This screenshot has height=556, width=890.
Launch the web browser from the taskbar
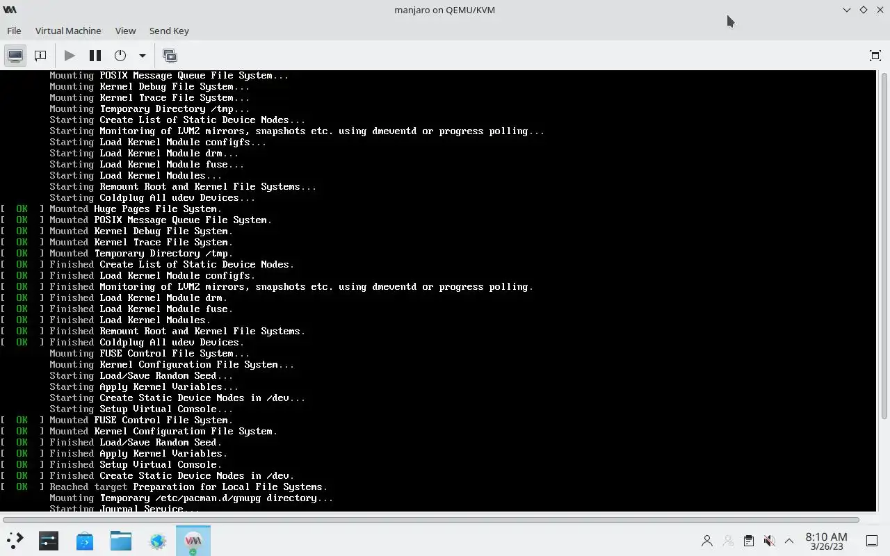pyautogui.click(x=157, y=540)
